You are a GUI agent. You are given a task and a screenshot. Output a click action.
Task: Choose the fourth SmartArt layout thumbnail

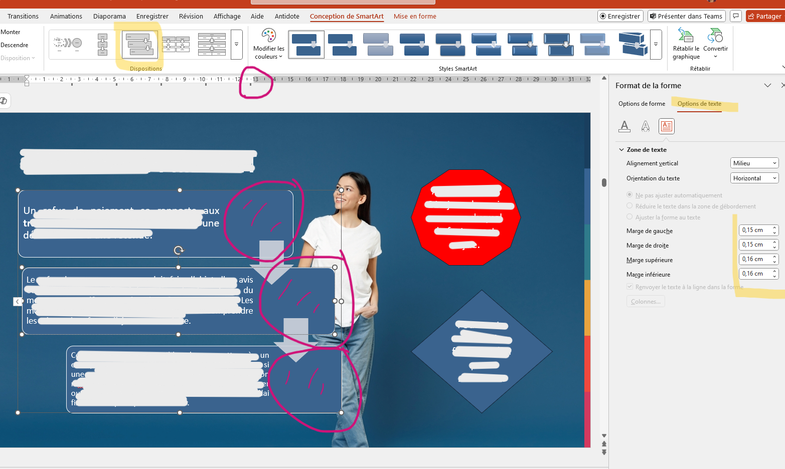pyautogui.click(x=176, y=45)
